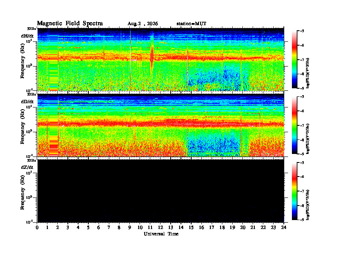Click hour tick label "14" on time axis
This screenshot has height=261, width=338.
181,228
